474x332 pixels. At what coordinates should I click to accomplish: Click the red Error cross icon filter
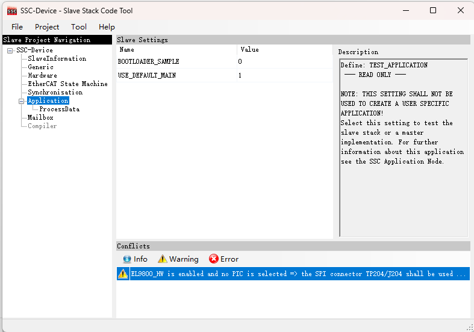click(213, 259)
